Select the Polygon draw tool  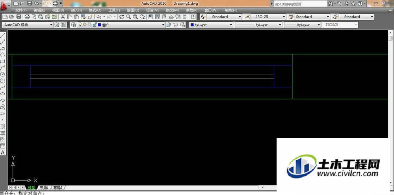tap(3, 55)
